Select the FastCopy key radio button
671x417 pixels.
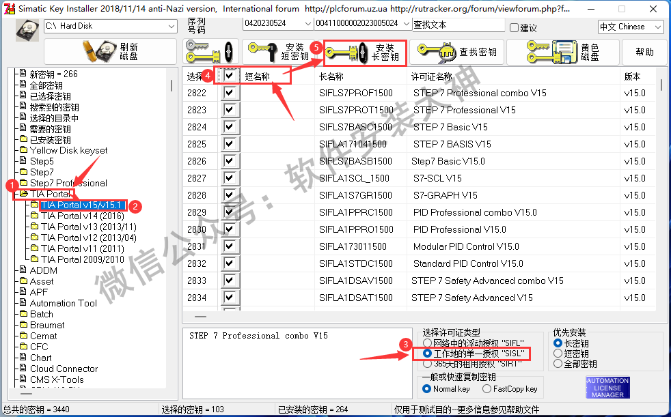tap(487, 389)
